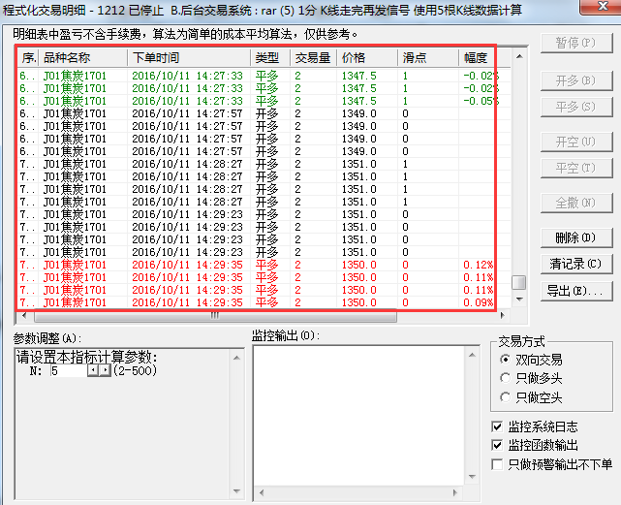Viewport: 621px width, 505px height.
Task: Select 只做空头 trading mode
Action: tap(505, 397)
